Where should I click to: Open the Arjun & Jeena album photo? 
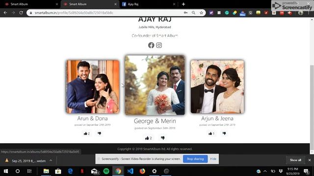click(217, 87)
